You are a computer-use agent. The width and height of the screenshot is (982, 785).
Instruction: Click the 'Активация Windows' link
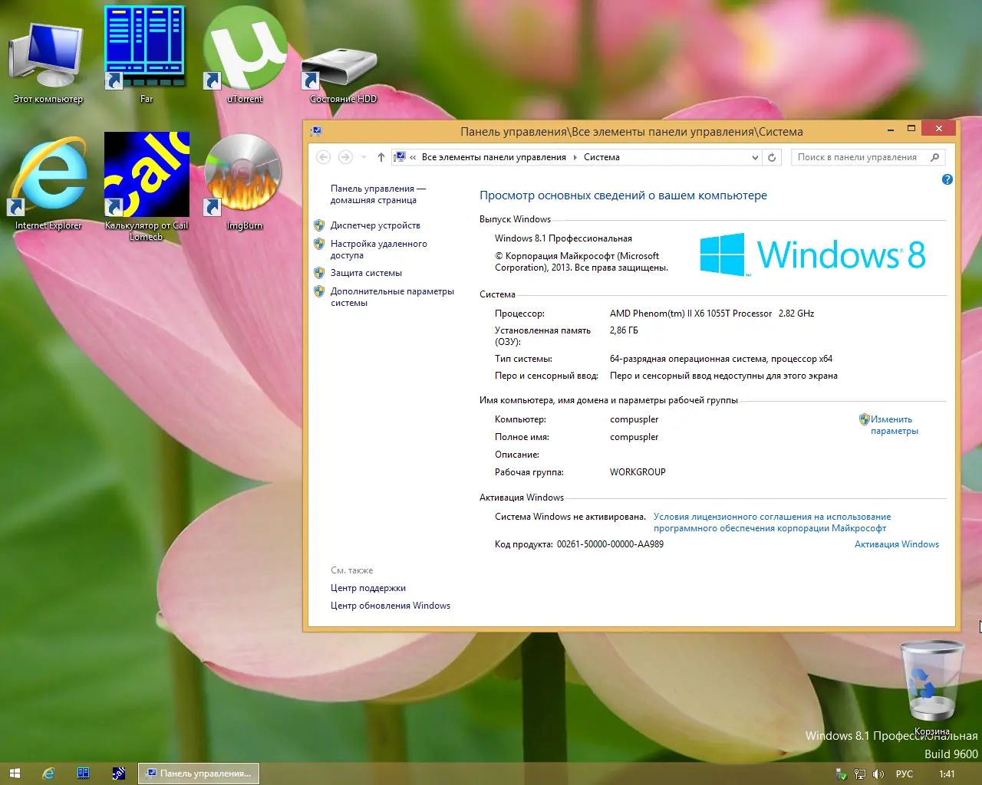tap(897, 544)
